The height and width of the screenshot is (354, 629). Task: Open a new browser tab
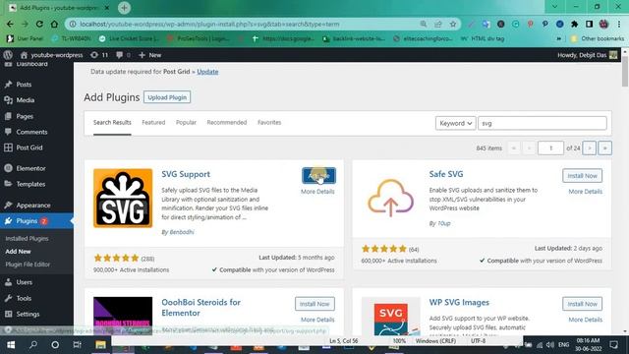(x=125, y=8)
